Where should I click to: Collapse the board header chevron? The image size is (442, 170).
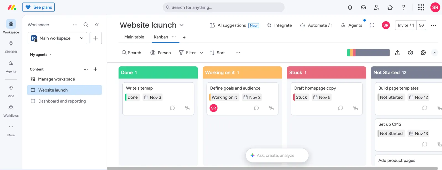click(435, 53)
